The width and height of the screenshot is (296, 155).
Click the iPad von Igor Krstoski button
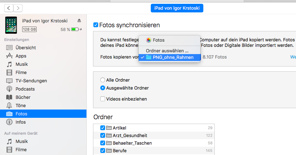pos(177,8)
